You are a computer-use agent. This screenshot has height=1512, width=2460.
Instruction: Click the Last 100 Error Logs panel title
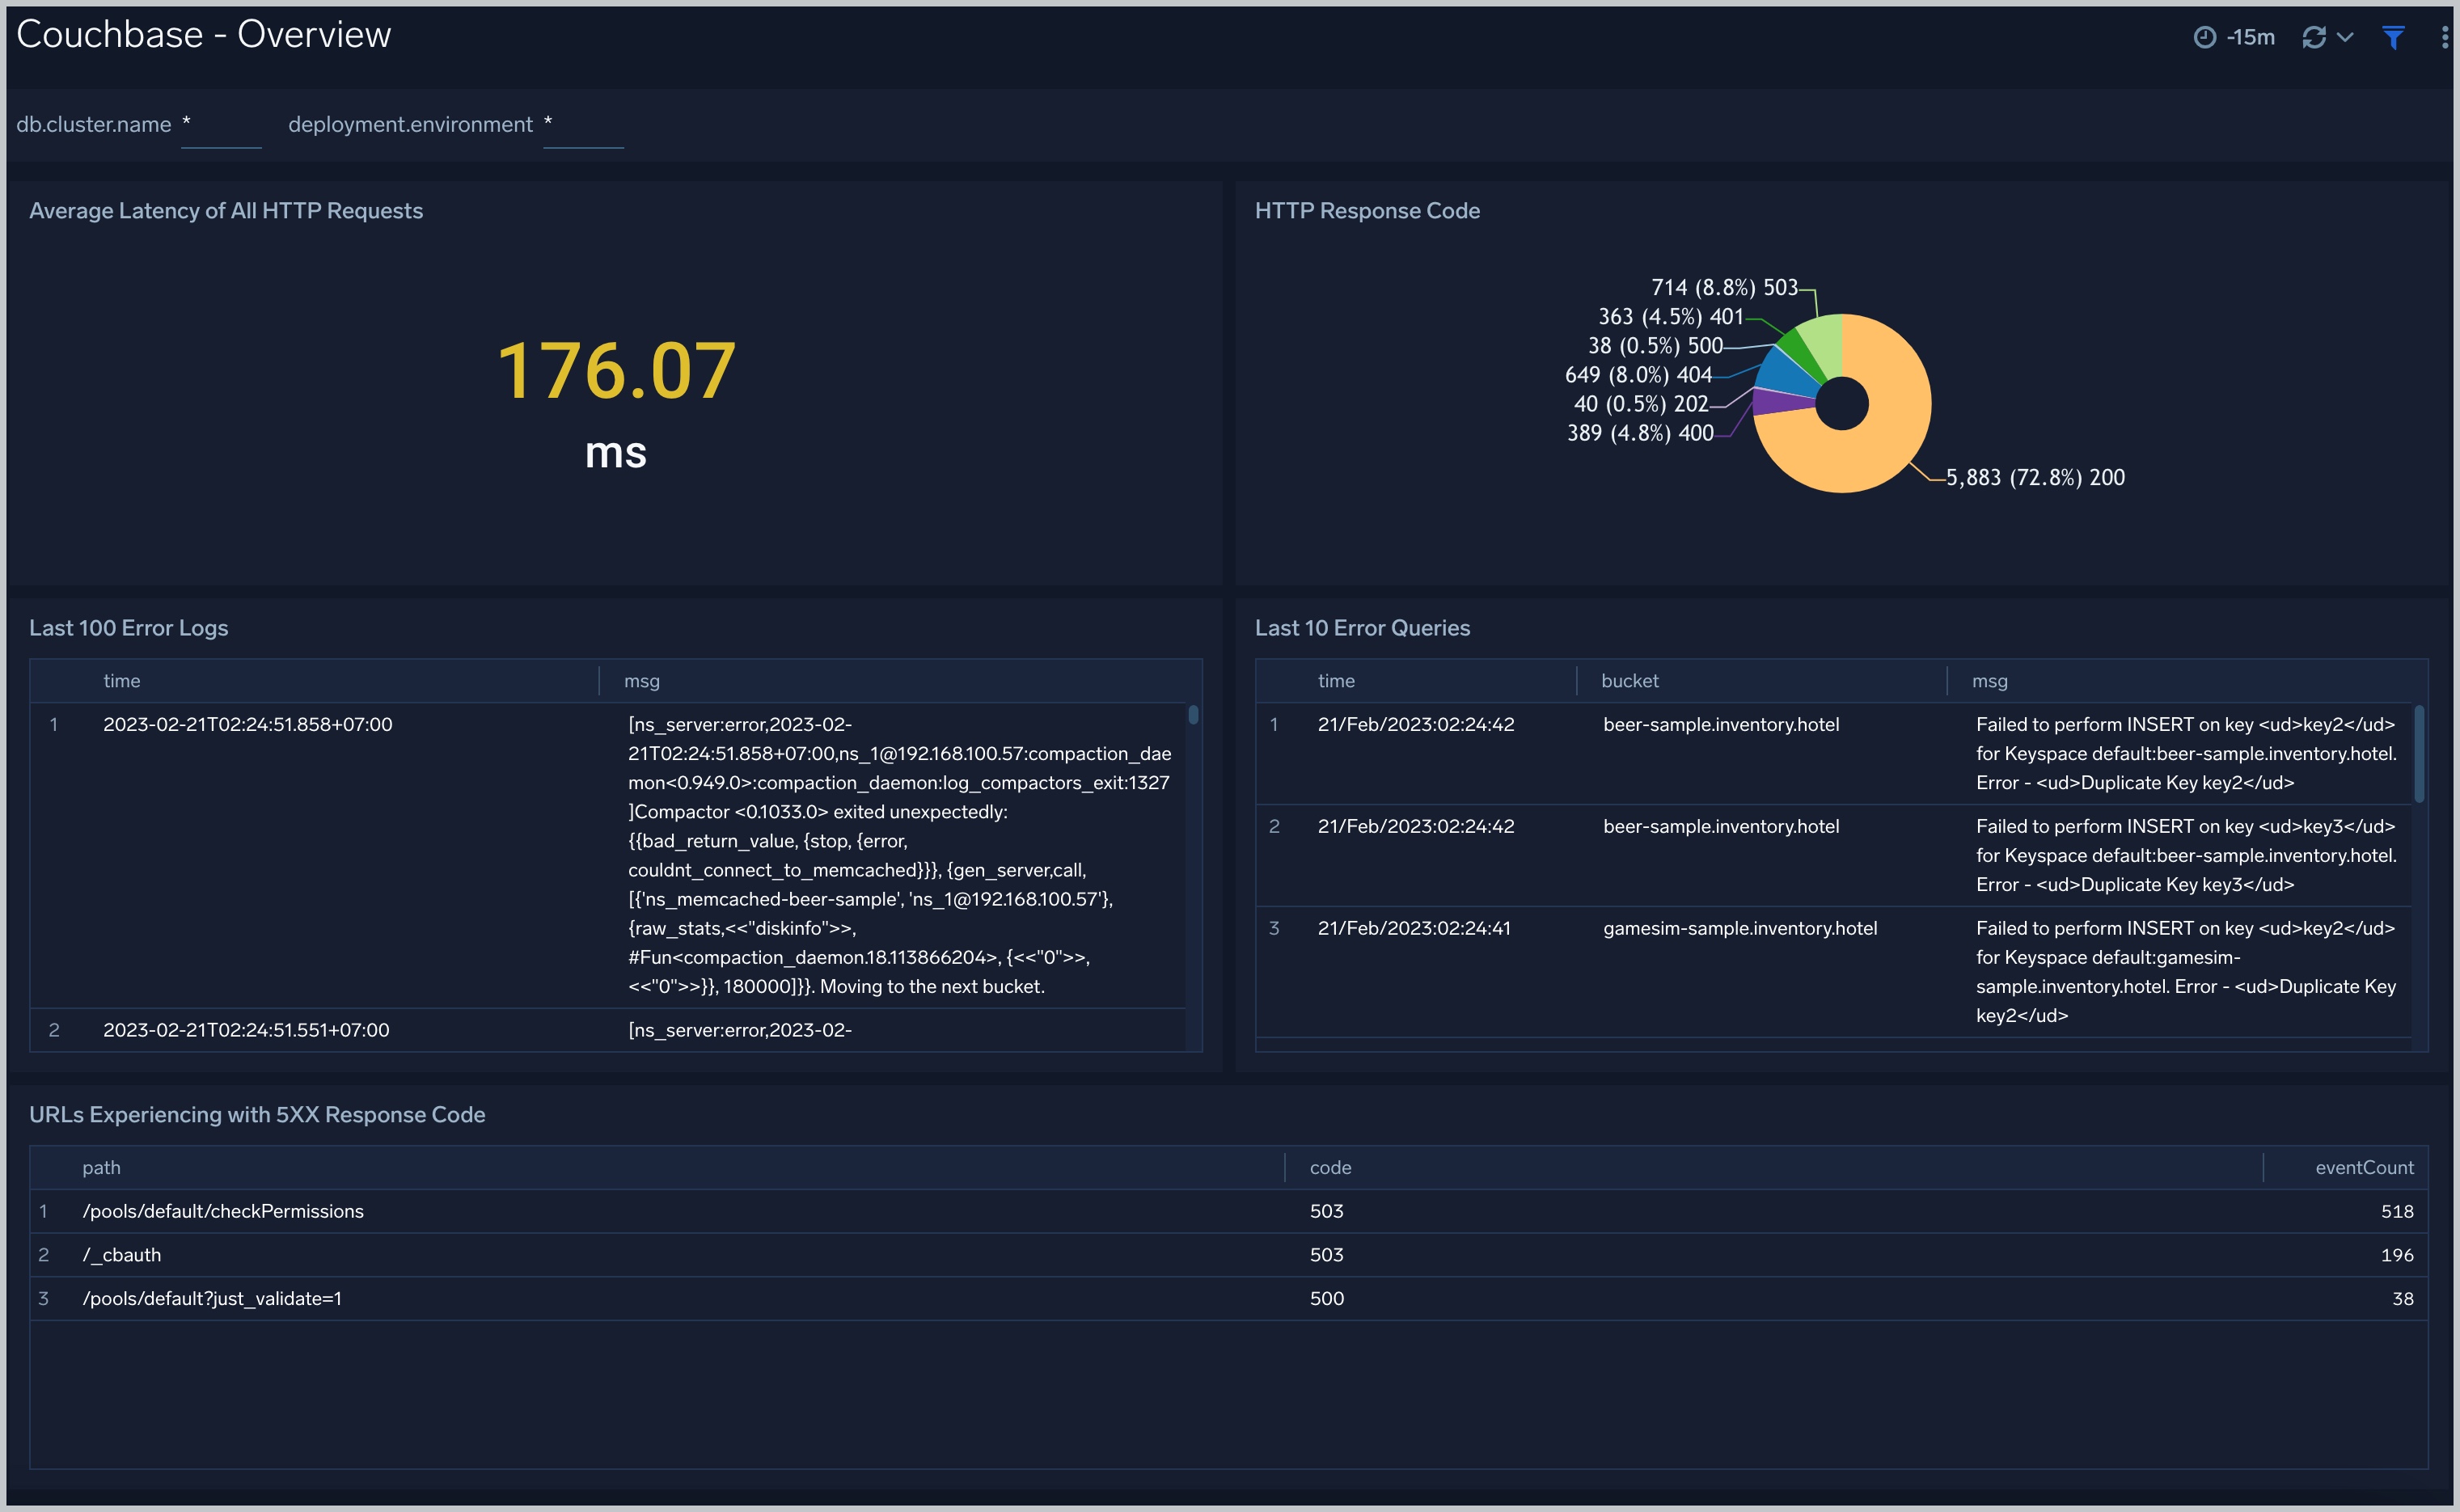click(129, 628)
